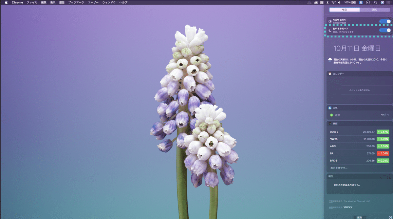Open the Chrome application menu
The height and width of the screenshot is (219, 393).
(x=17, y=2)
